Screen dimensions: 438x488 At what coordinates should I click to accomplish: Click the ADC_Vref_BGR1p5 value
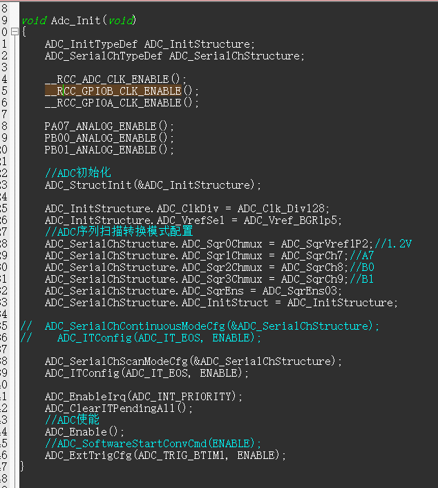pyautogui.click(x=291, y=220)
